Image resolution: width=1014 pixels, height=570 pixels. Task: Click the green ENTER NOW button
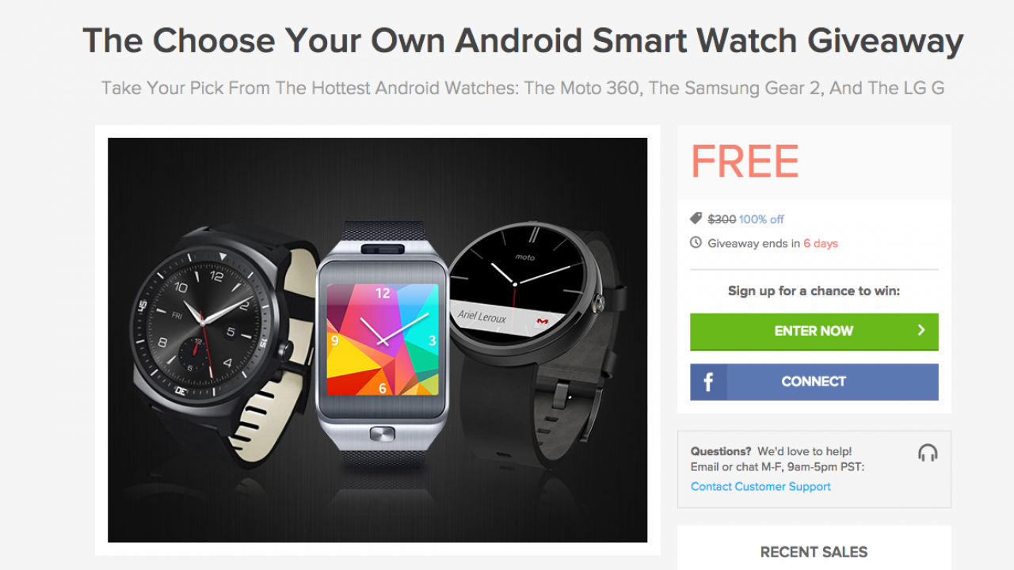coord(814,332)
